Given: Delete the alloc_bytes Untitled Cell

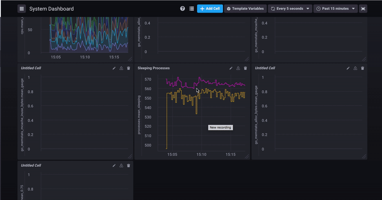Looking at the screenshot, I should coord(363,68).
